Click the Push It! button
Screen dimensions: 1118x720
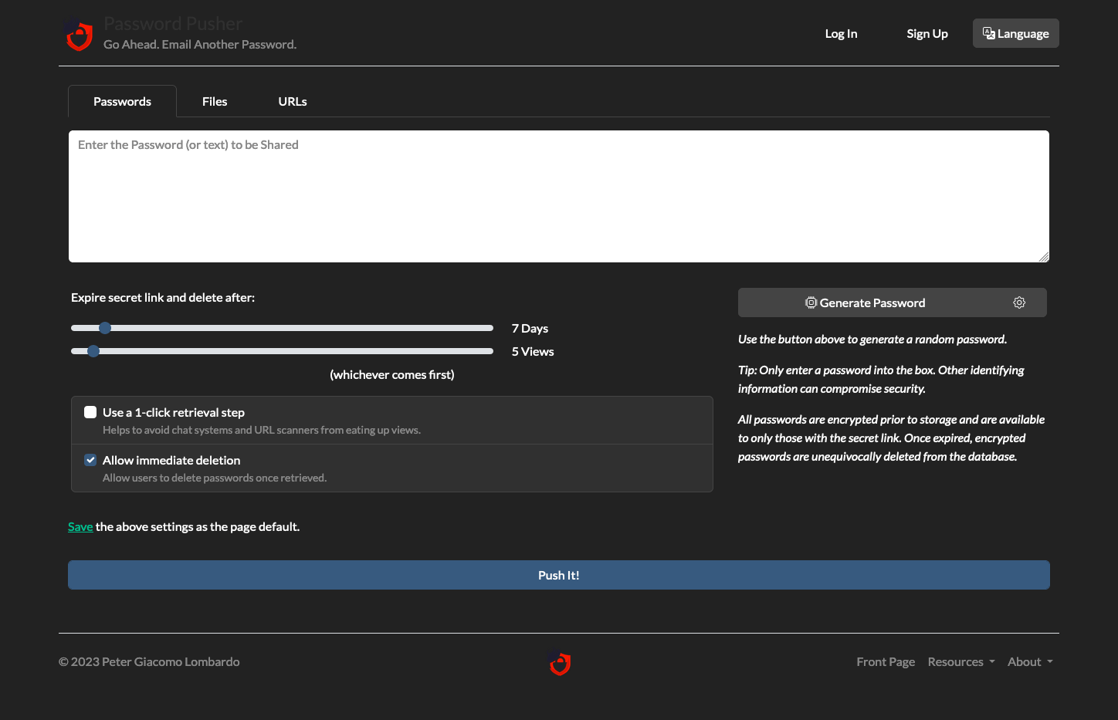(x=559, y=575)
